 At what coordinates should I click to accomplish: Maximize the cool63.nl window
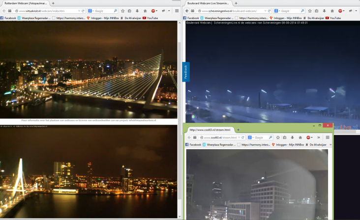tap(320, 125)
